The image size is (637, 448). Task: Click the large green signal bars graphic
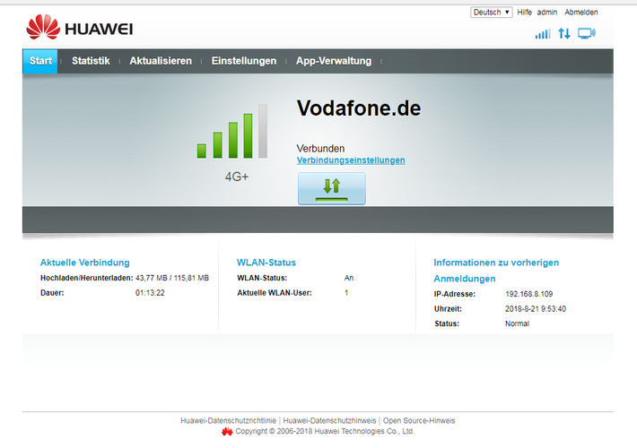point(232,132)
